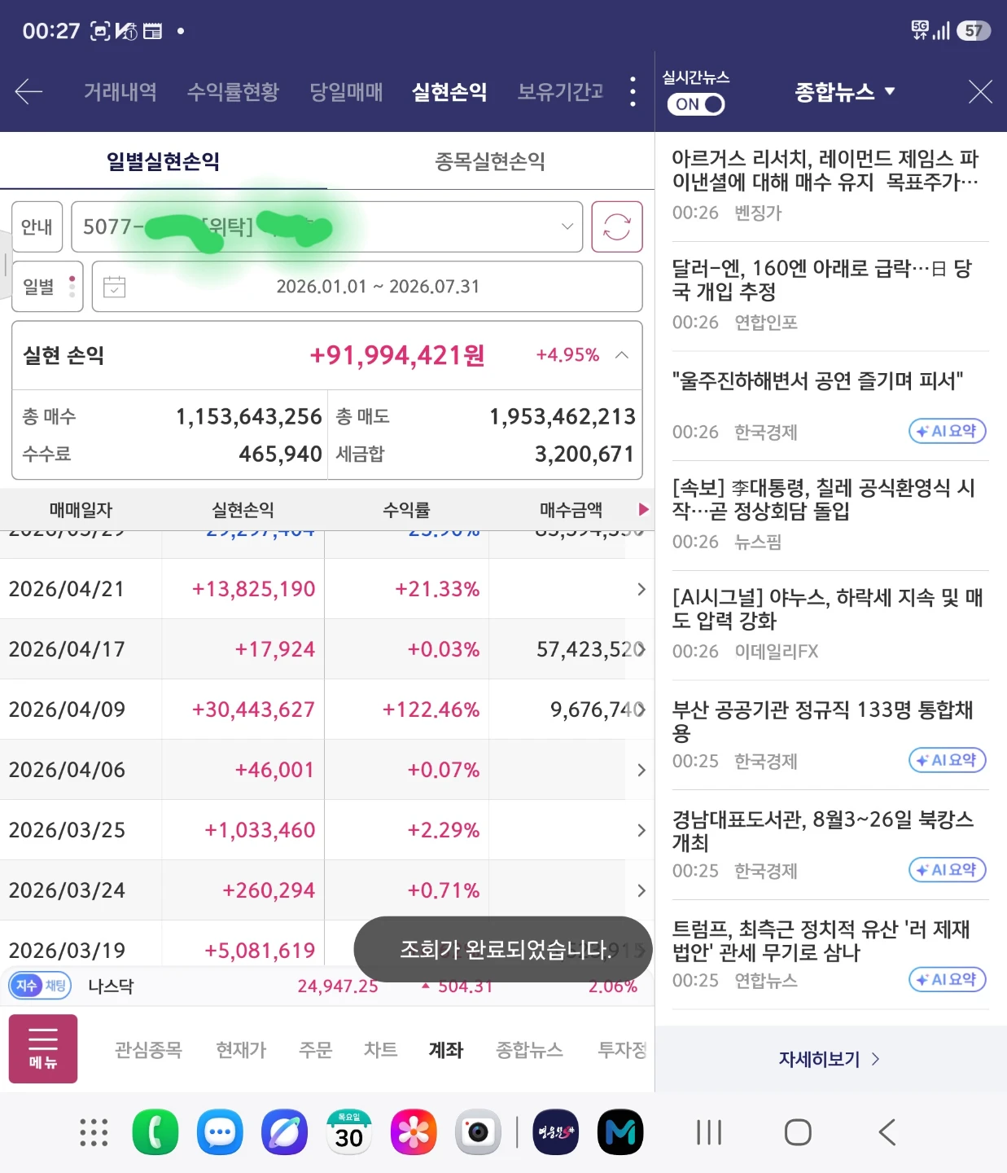Launch the phone app in dock
This screenshot has width=1007, height=1173.
(x=155, y=1131)
